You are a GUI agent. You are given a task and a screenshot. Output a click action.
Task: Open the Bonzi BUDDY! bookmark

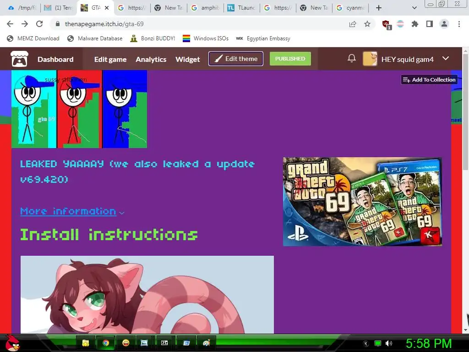click(153, 38)
